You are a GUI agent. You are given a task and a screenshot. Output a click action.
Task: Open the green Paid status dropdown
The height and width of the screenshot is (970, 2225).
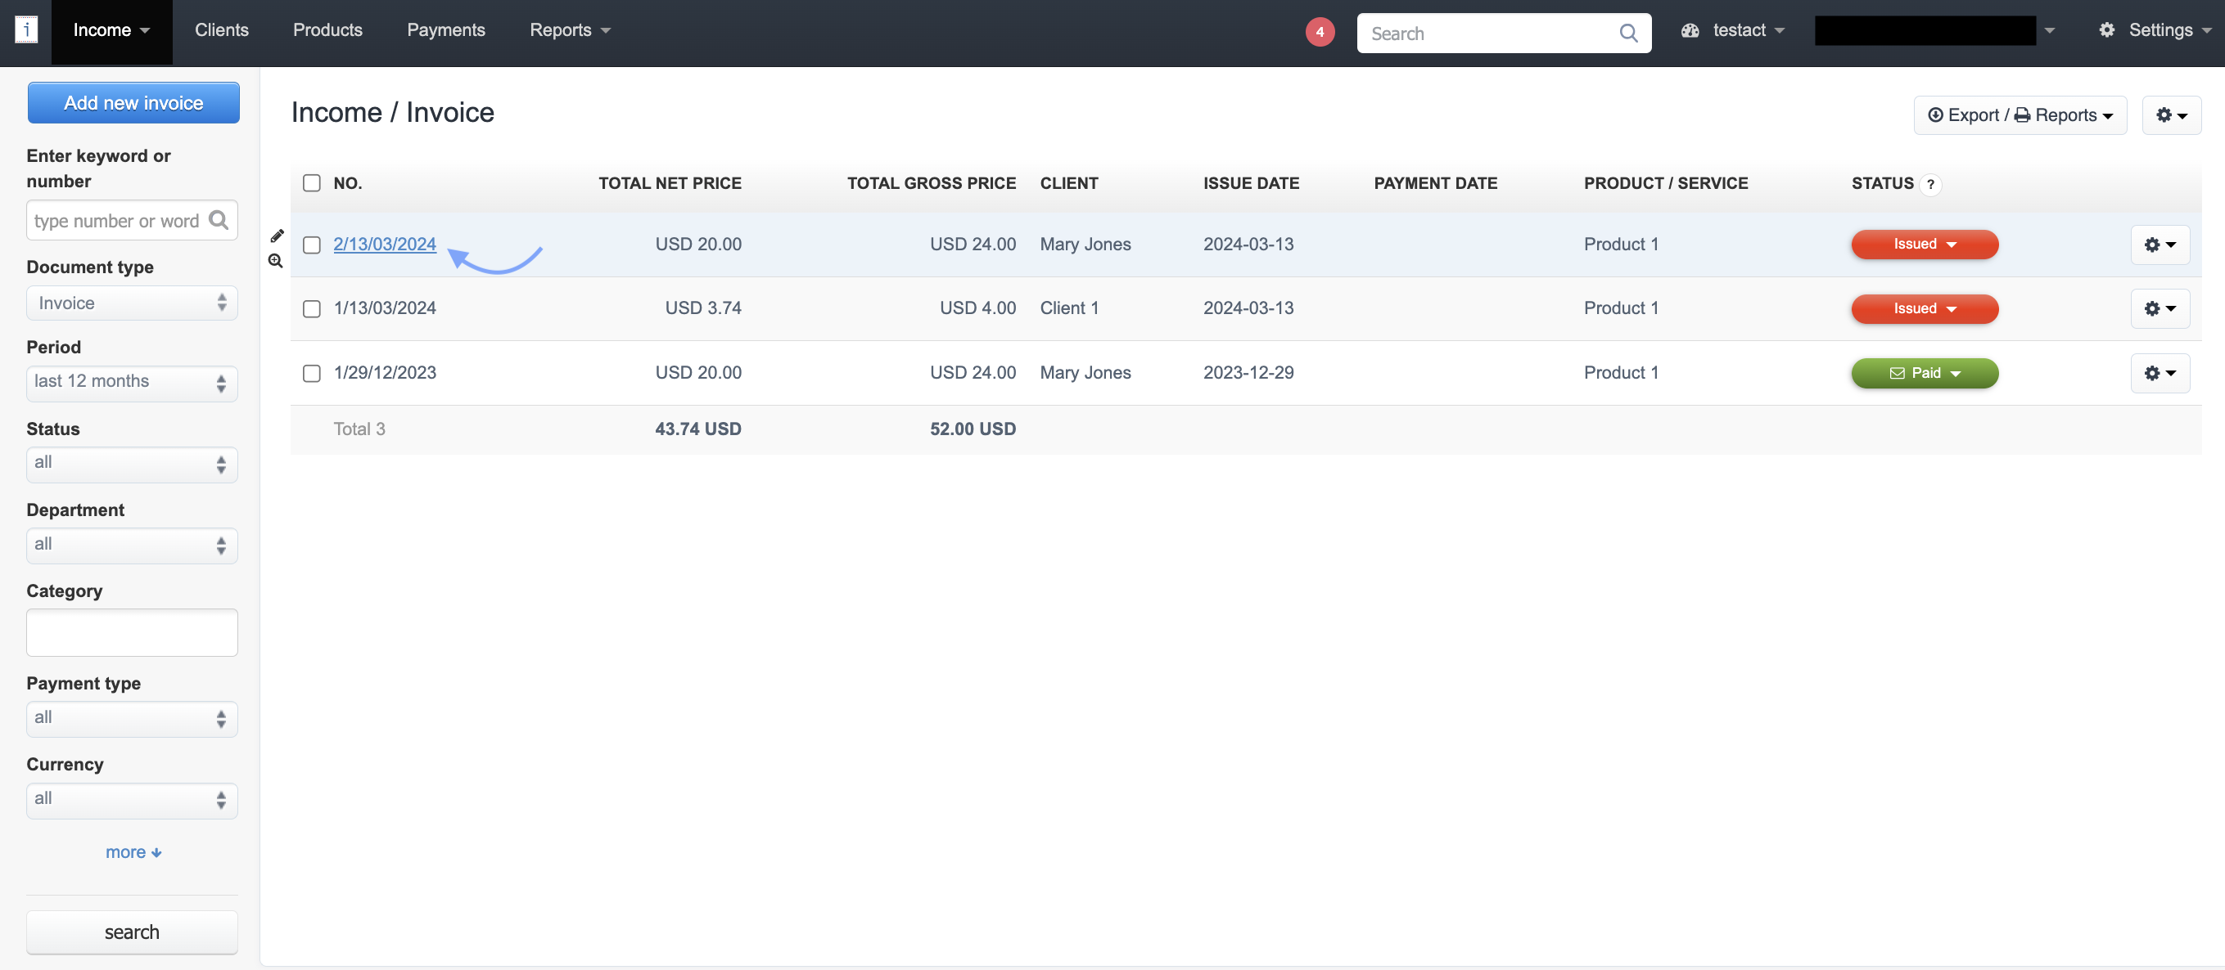[x=1924, y=374]
